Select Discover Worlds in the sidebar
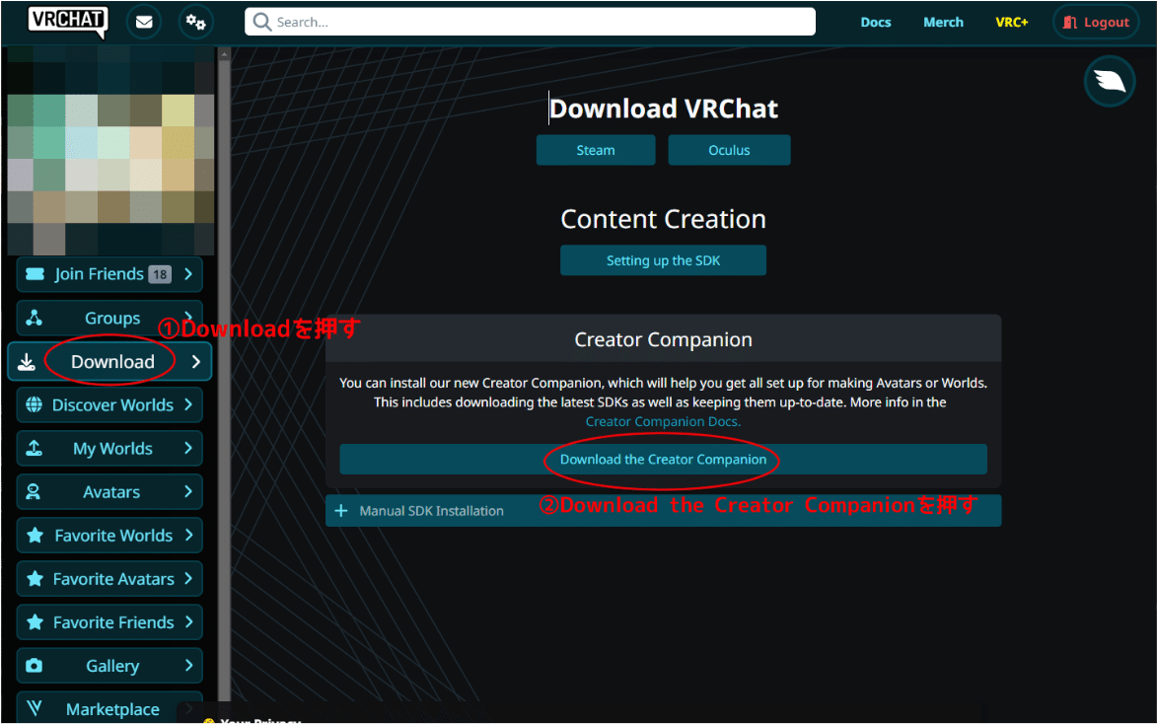1157x724 pixels. click(x=109, y=404)
